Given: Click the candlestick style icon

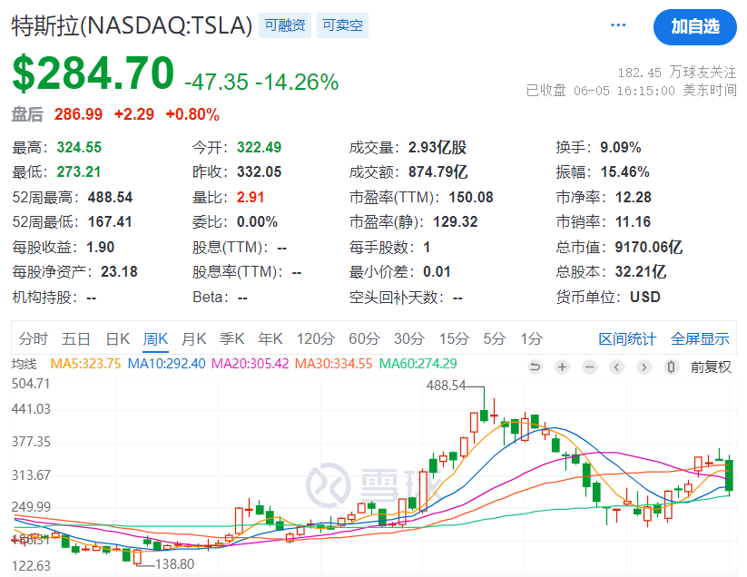Looking at the screenshot, I should pyautogui.click(x=671, y=367).
